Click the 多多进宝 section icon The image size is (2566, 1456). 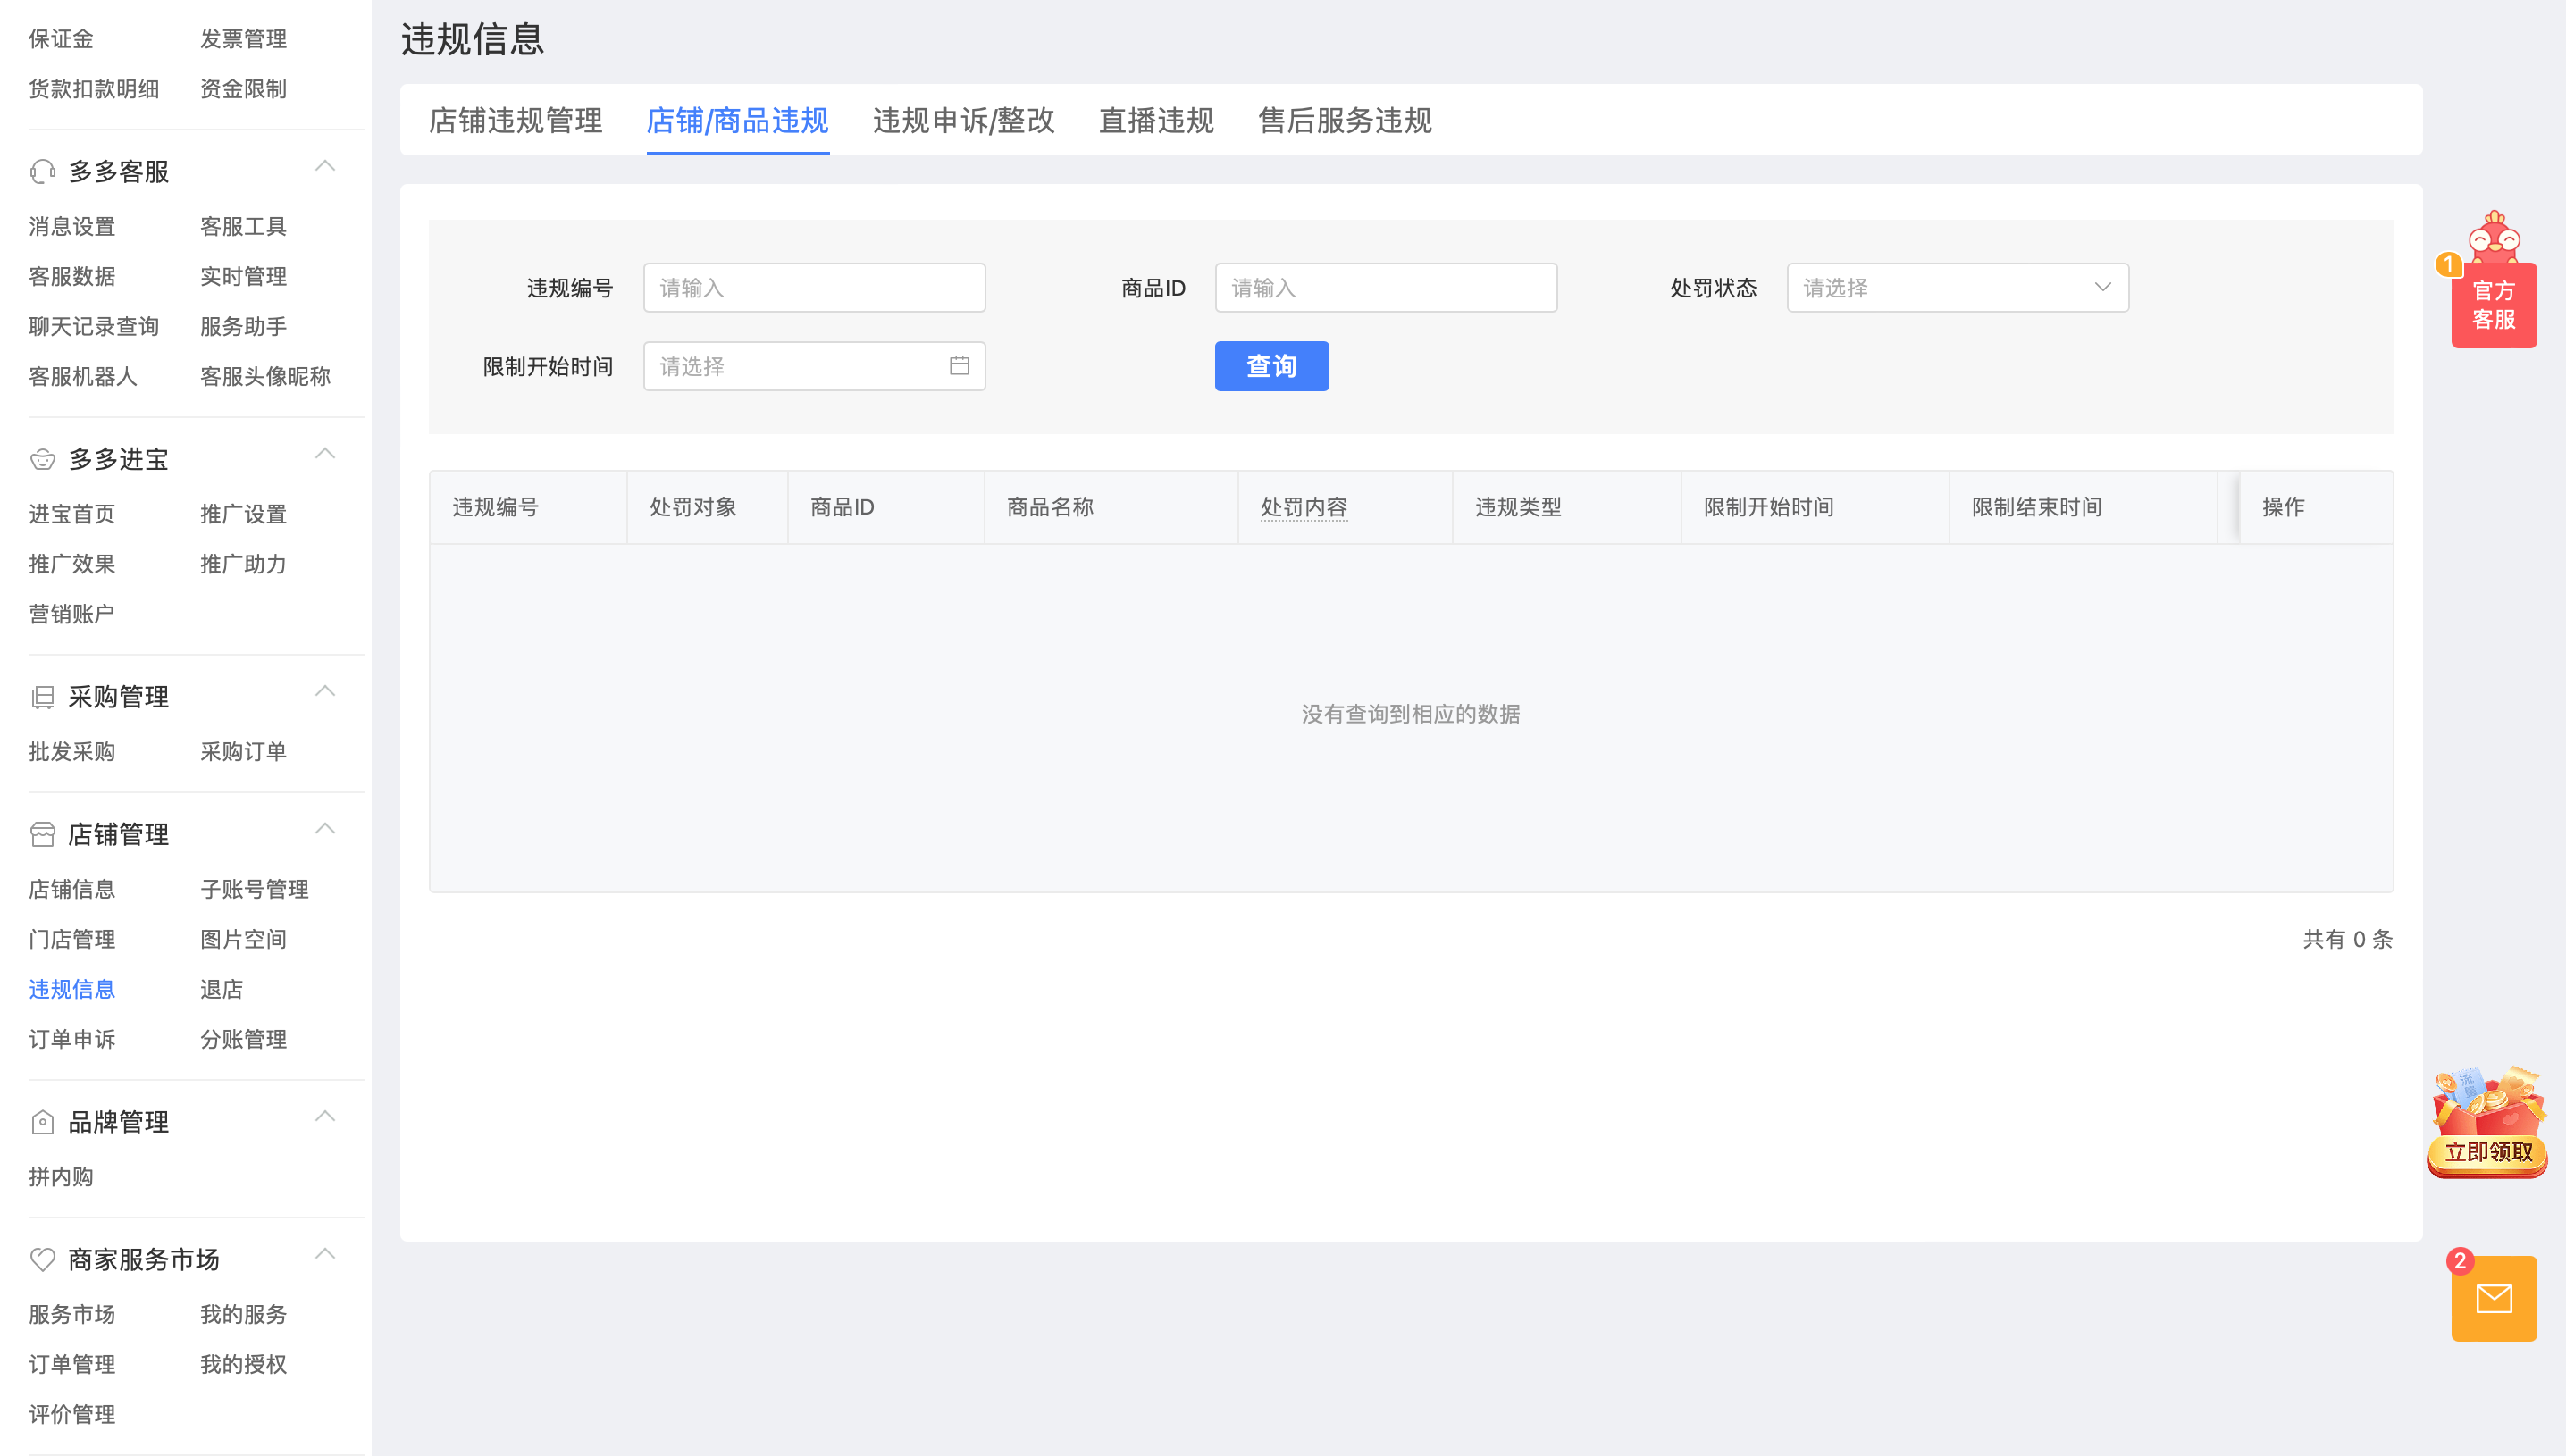pyautogui.click(x=42, y=460)
